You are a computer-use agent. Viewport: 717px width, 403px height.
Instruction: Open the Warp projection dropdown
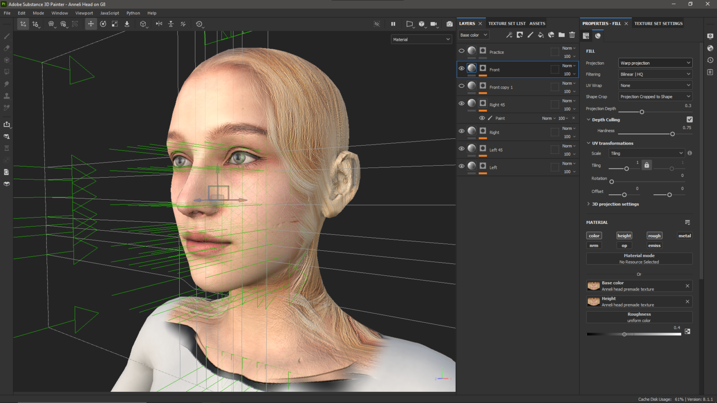(x=655, y=63)
